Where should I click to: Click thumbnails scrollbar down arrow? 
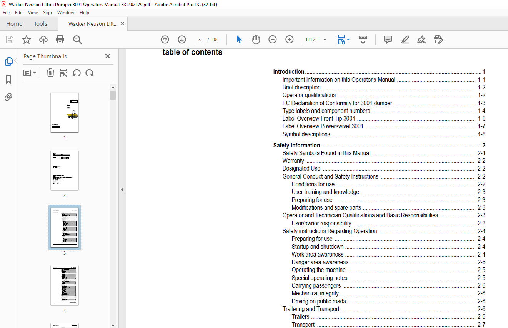pos(113,325)
